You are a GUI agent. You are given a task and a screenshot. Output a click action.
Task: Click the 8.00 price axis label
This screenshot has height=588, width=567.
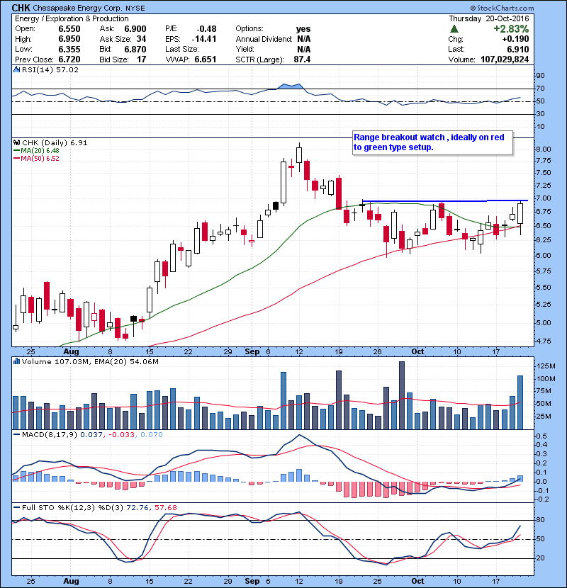pyautogui.click(x=544, y=149)
